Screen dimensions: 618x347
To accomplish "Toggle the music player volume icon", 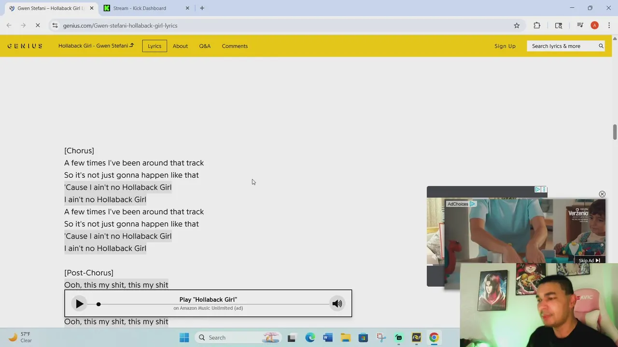I will (337, 304).
